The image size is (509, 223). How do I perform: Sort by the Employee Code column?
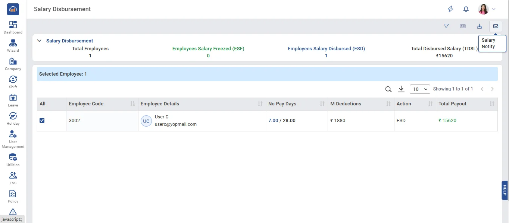[132, 104]
